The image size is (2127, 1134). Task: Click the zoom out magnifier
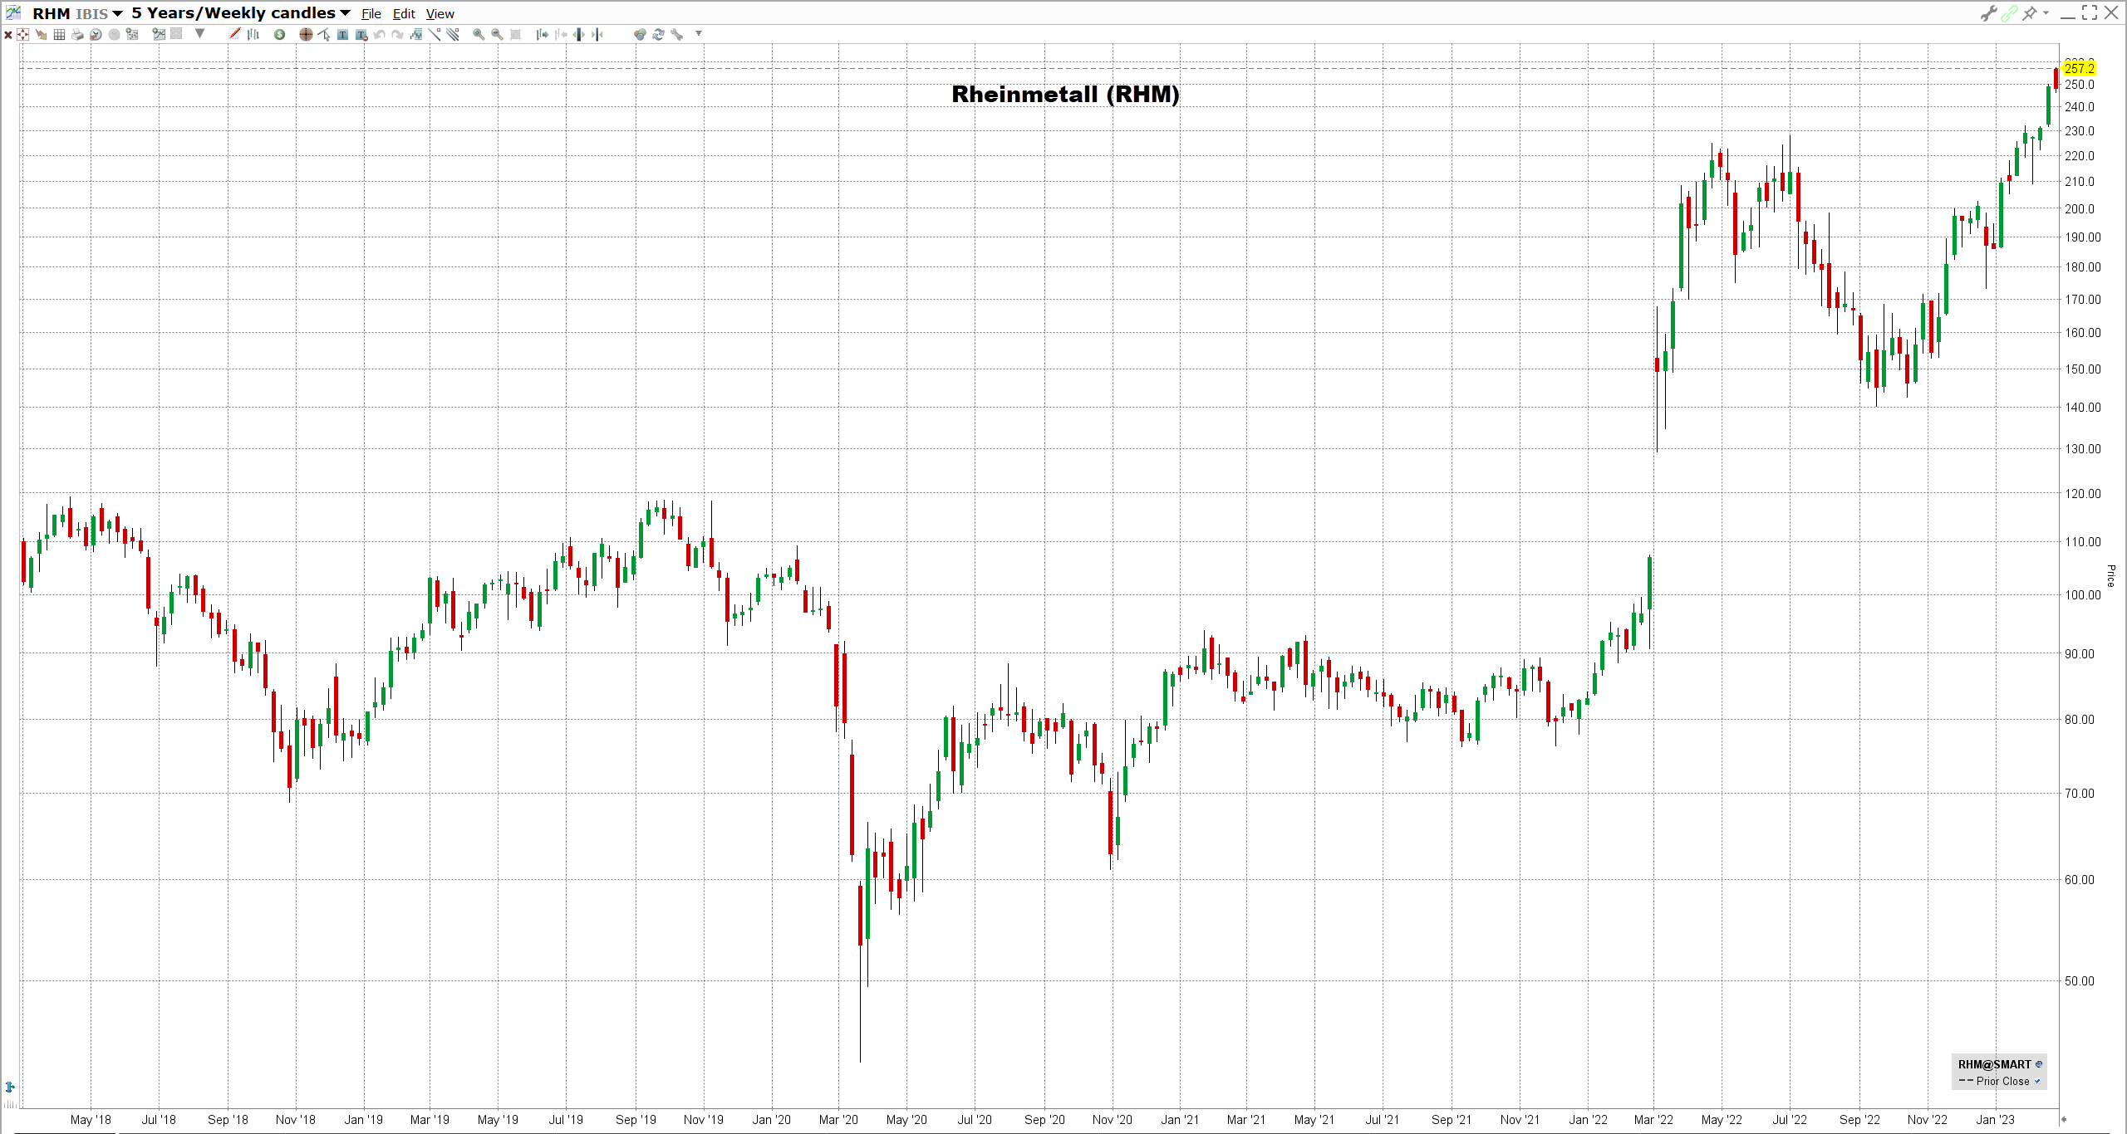pyautogui.click(x=497, y=35)
